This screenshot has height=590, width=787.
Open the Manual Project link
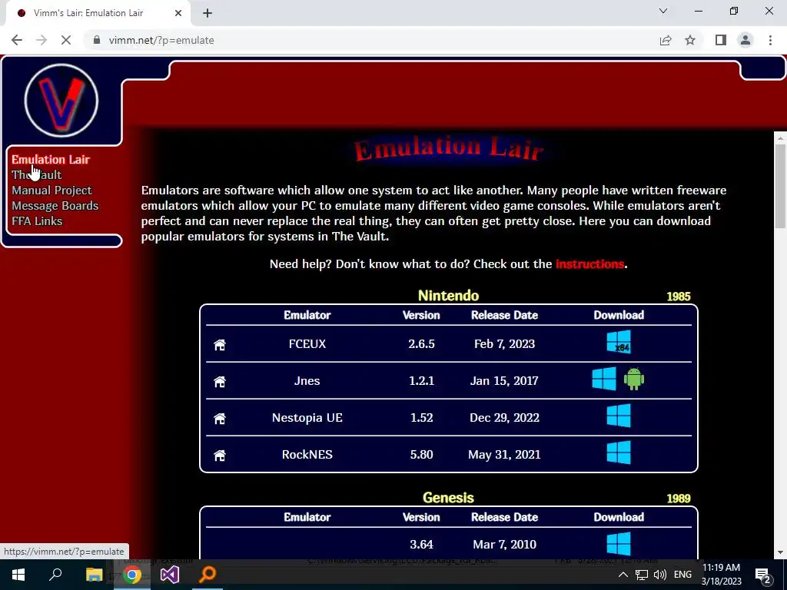coord(51,191)
